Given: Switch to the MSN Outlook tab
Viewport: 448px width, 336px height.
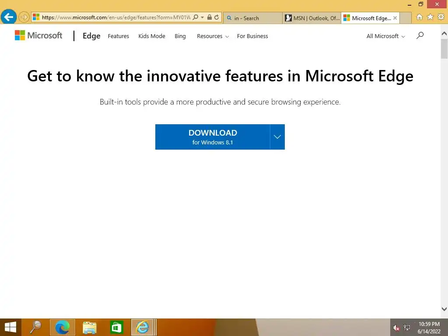Looking at the screenshot, I should 311,18.
